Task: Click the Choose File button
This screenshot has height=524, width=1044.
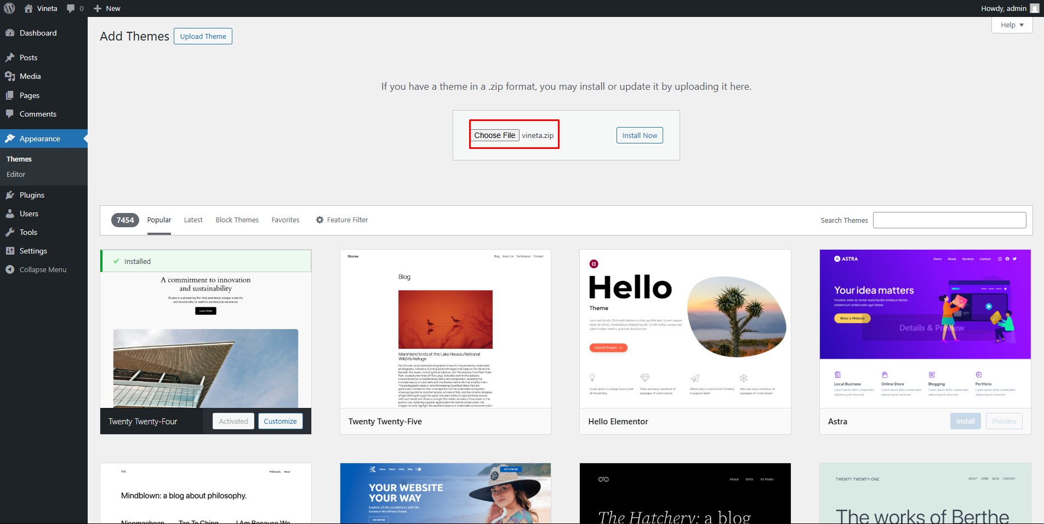Action: click(x=495, y=135)
